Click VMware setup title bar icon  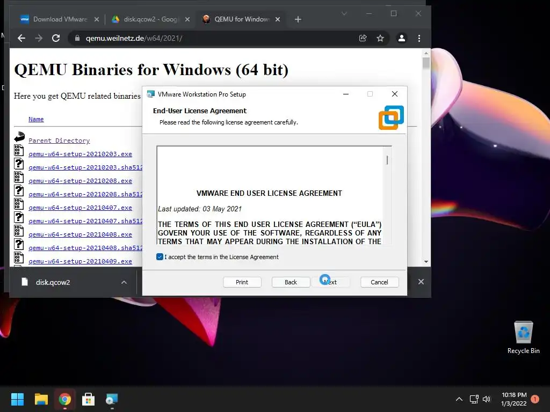(151, 94)
